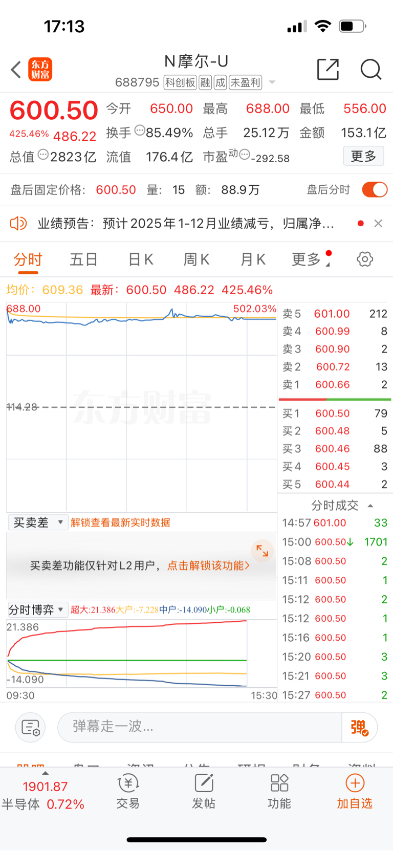Open the 分时博弈 indicator dropdown
Image resolution: width=393 pixels, height=851 pixels.
tap(38, 609)
